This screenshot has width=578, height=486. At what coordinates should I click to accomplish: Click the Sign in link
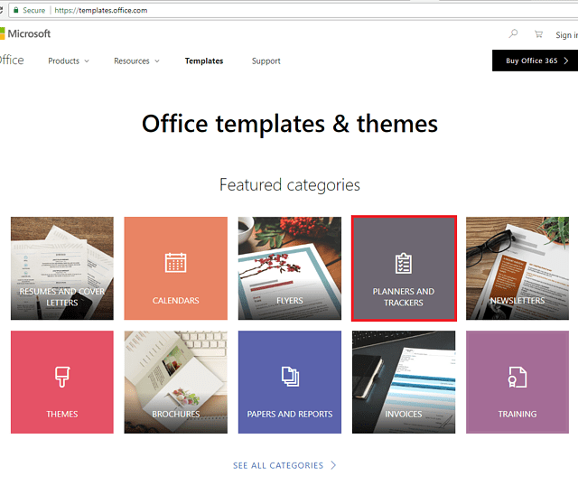click(x=566, y=35)
